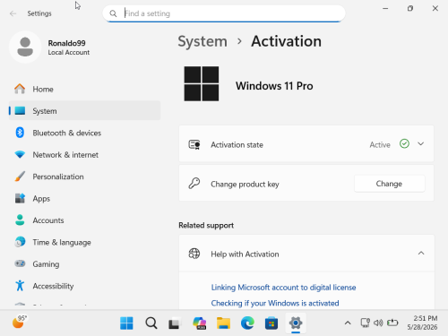Open taskbar Search
Image resolution: width=448 pixels, height=336 pixels.
click(151, 323)
